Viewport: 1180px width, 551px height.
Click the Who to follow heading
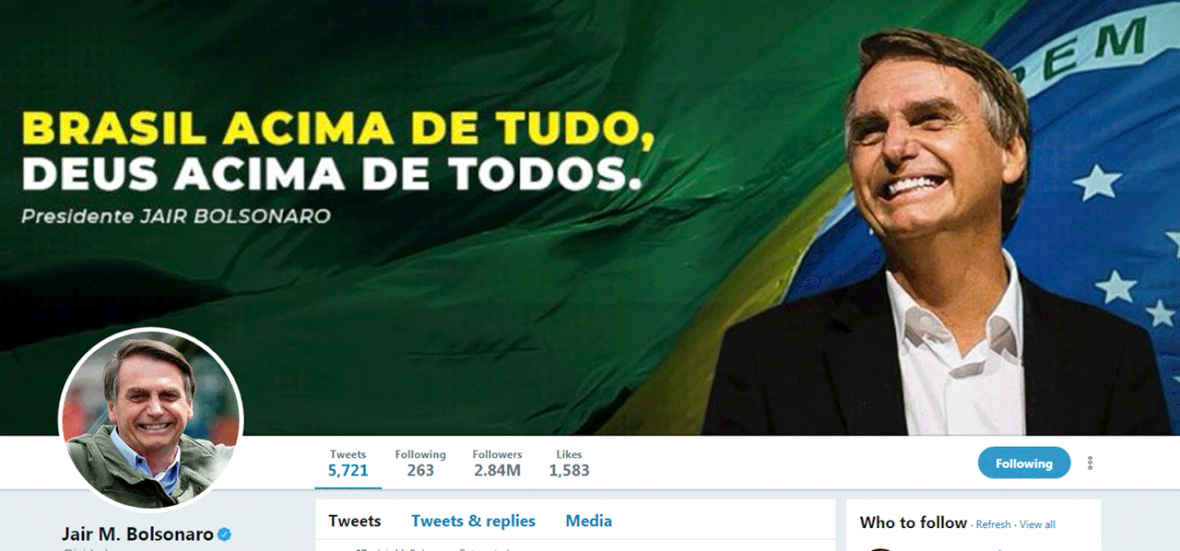click(x=913, y=522)
